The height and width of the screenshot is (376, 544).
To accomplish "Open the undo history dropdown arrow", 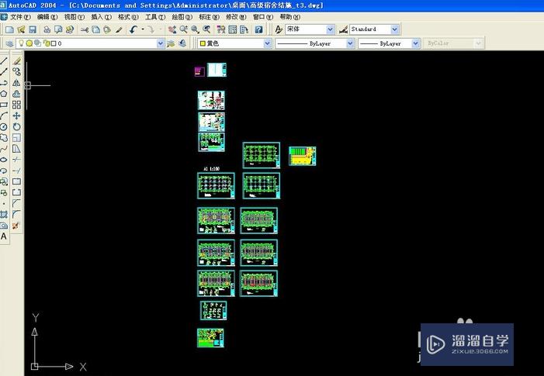I will click(143, 29).
